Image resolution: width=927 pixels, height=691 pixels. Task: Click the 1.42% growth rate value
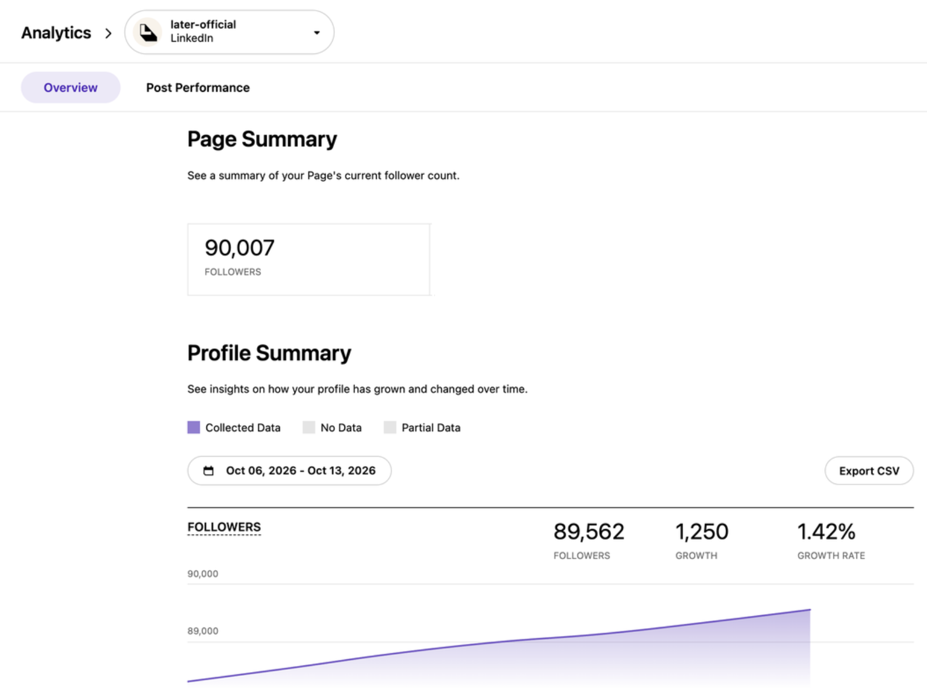click(826, 531)
